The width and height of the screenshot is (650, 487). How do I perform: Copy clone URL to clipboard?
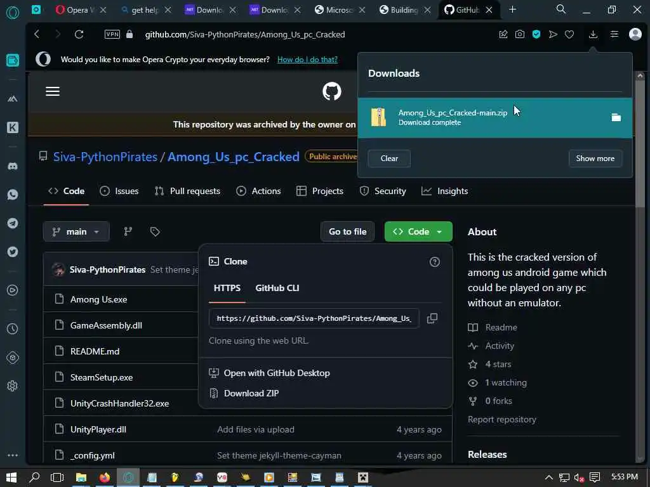[432, 318]
